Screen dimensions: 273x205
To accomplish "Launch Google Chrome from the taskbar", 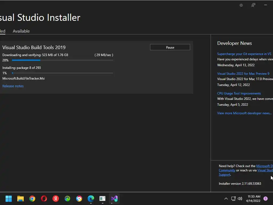I will [32, 199].
